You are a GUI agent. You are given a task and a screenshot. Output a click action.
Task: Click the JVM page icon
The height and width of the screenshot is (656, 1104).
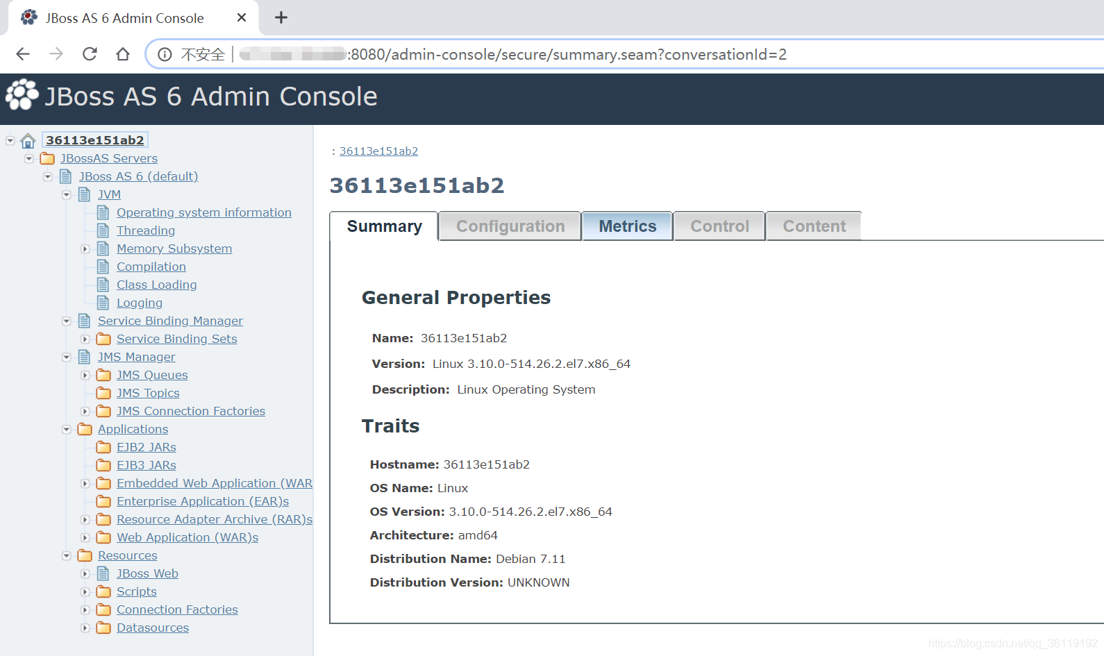click(85, 194)
